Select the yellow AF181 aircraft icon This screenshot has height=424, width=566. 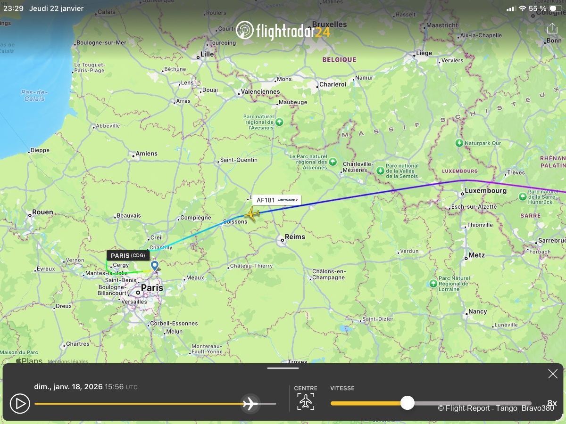tap(252, 213)
